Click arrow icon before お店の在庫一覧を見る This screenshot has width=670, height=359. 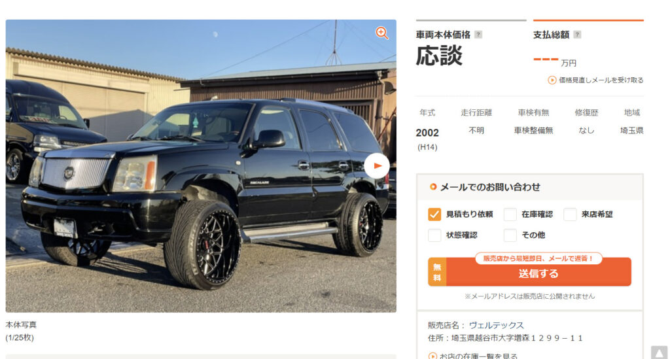(x=432, y=356)
